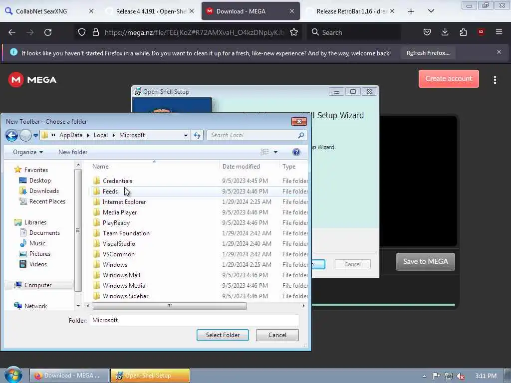Screen dimensions: 511x383
Task: Select the PlayReady folder
Action: (116, 223)
